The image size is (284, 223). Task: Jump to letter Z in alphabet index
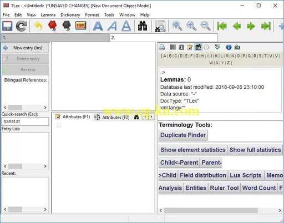(229, 63)
